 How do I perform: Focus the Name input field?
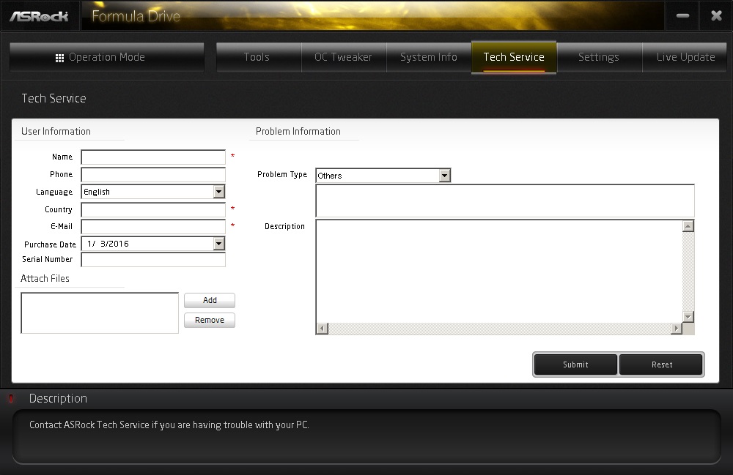(153, 157)
